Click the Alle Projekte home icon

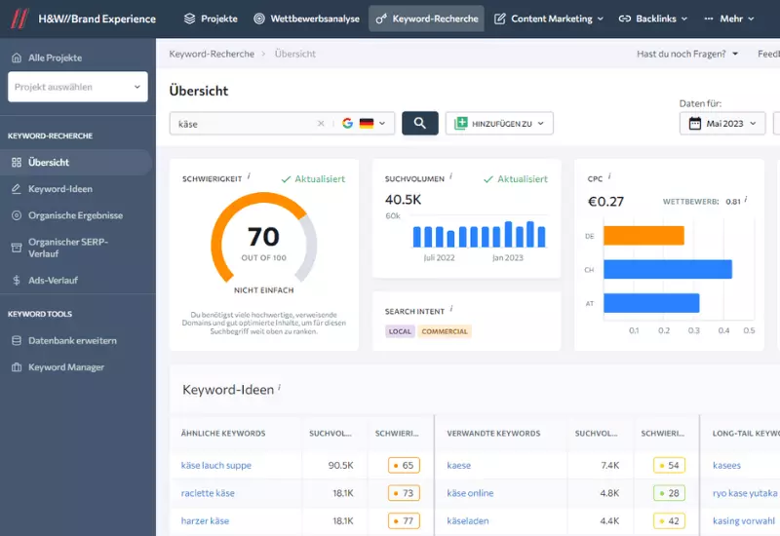tap(17, 57)
